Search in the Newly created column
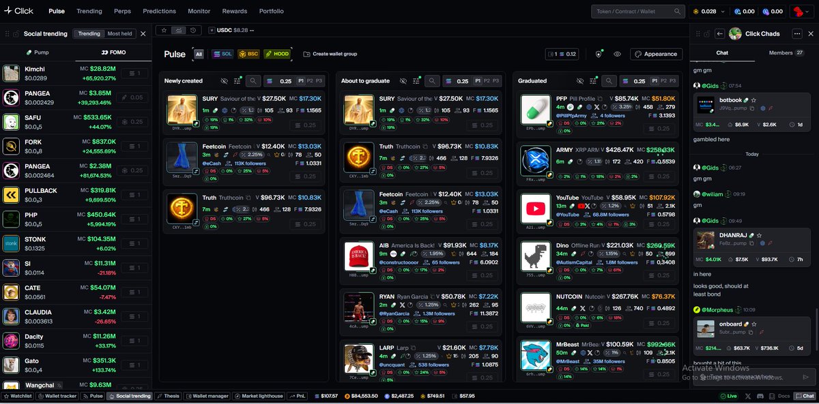Image resolution: width=819 pixels, height=404 pixels. point(253,80)
